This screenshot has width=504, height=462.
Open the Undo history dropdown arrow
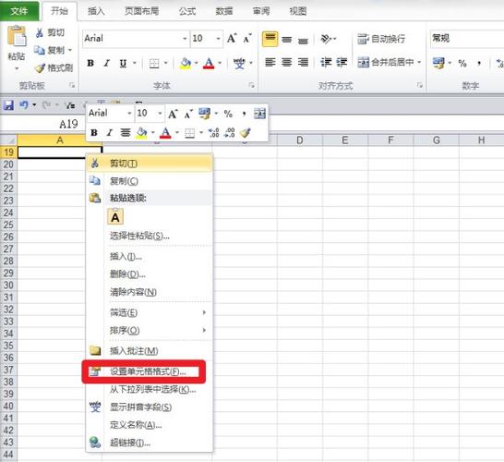[x=34, y=105]
